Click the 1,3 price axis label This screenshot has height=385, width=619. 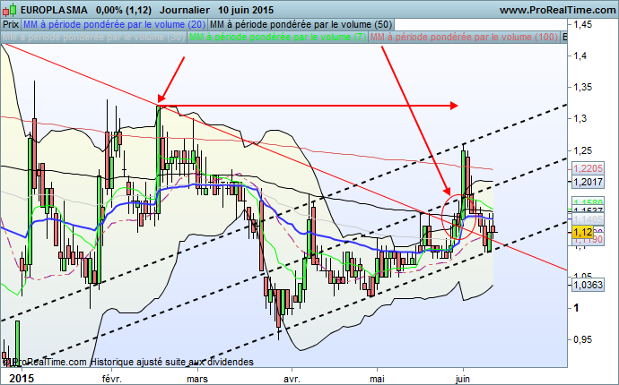(580, 118)
